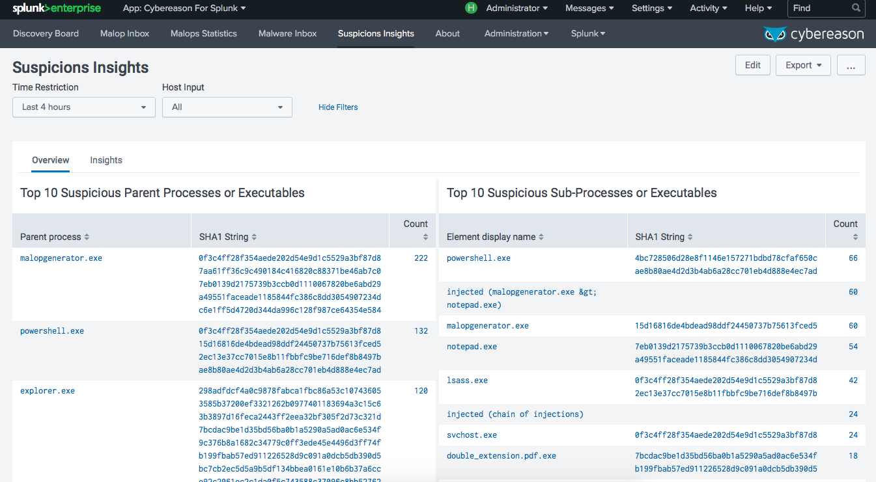This screenshot has width=876, height=482.
Task: Click svchost.exe element name
Action: (472, 435)
